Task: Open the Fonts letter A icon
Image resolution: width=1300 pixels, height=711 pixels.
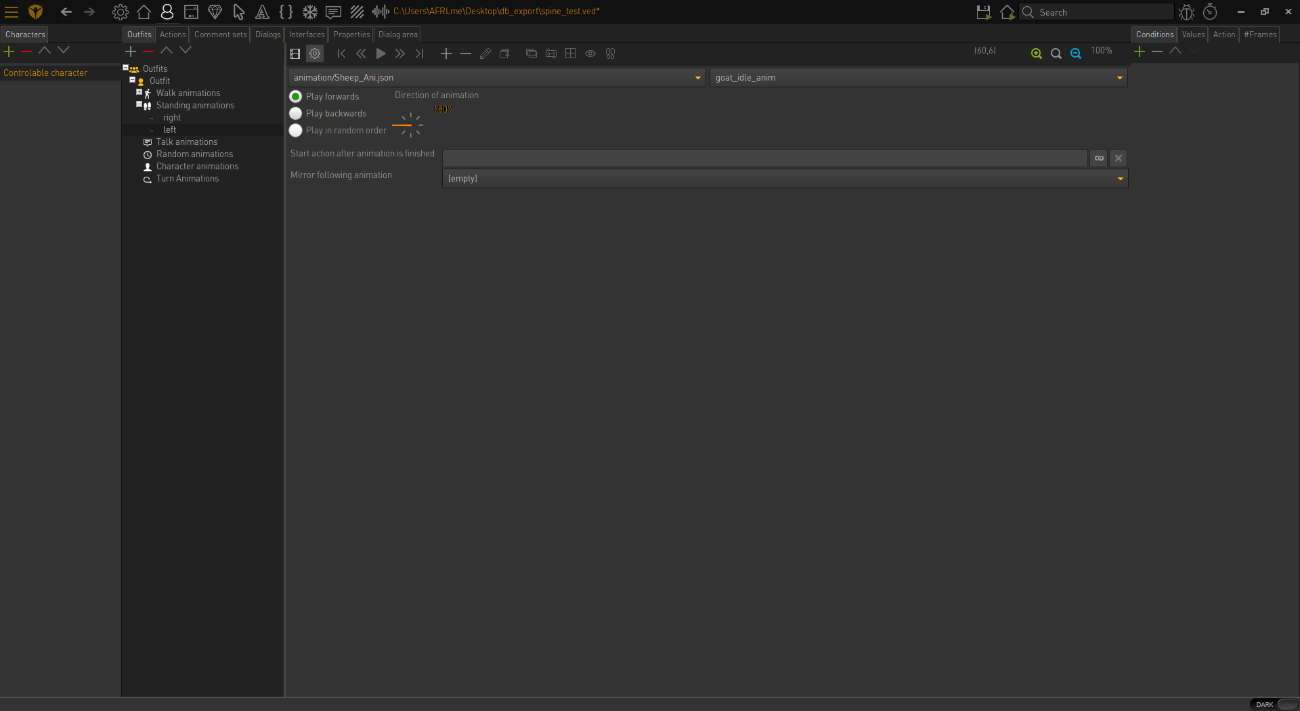Action: (x=262, y=12)
